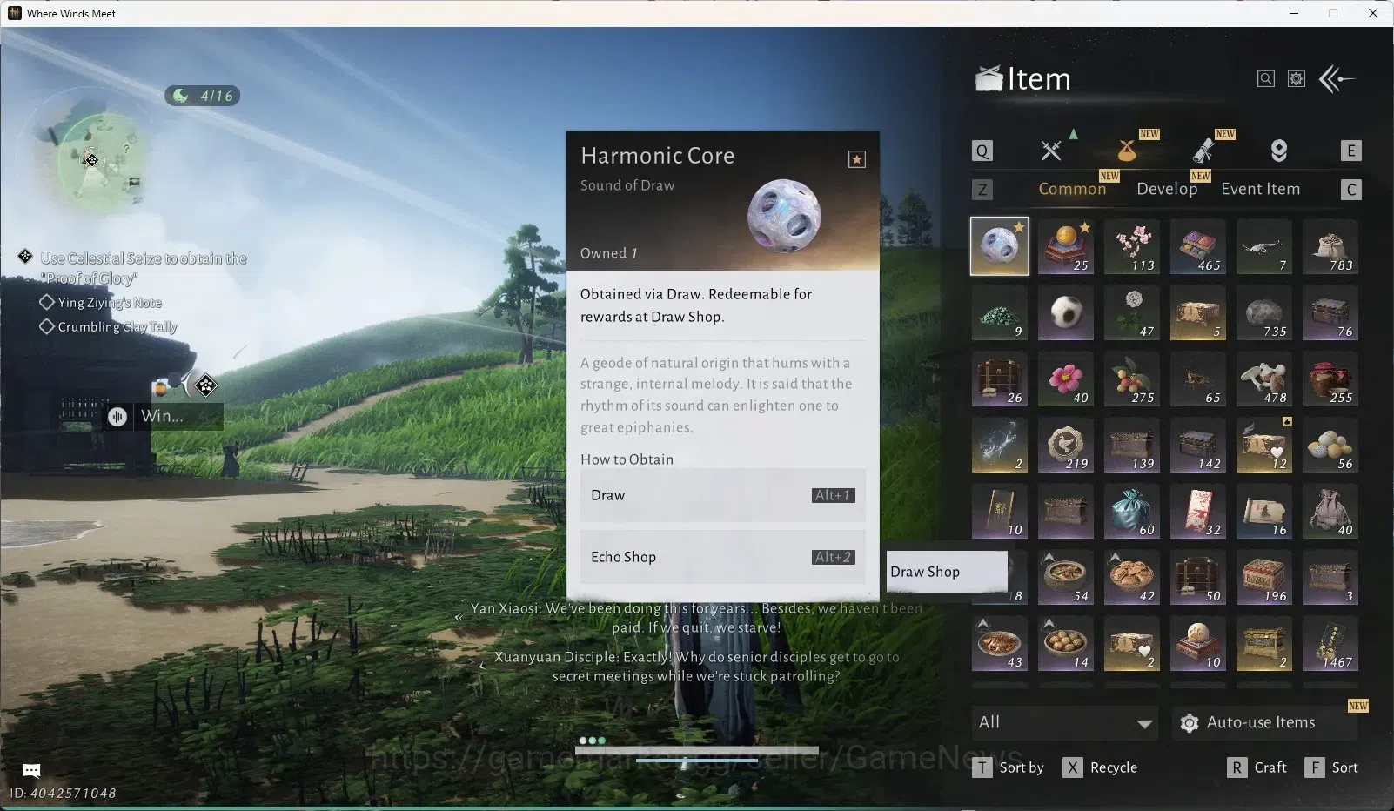Select the gold pouch items category icon
This screenshot has height=811, width=1394.
[x=1127, y=151]
